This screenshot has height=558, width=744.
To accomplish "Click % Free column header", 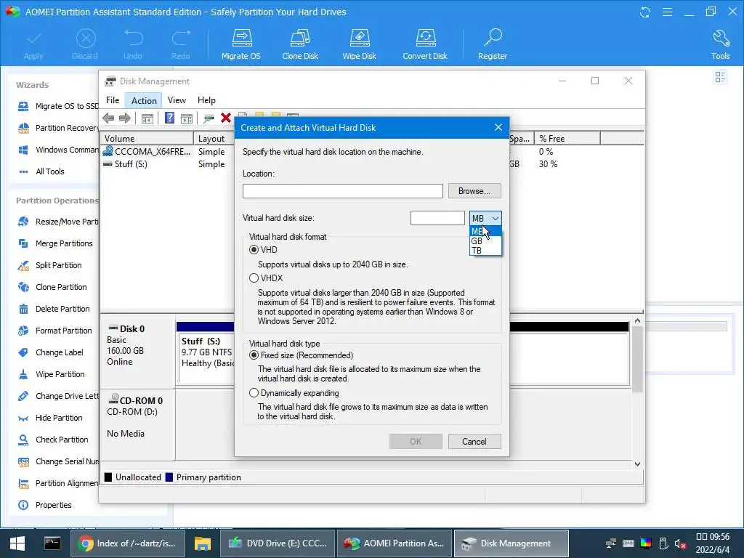I will 567,139.
